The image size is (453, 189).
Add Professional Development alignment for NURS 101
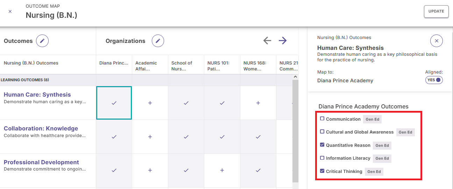pyautogui.click(x=222, y=170)
